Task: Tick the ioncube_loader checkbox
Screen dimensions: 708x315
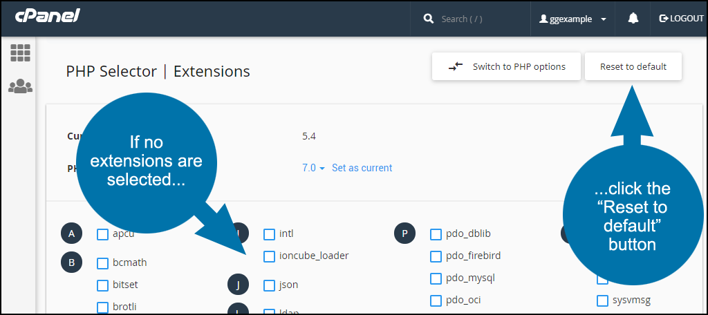Action: (x=269, y=256)
